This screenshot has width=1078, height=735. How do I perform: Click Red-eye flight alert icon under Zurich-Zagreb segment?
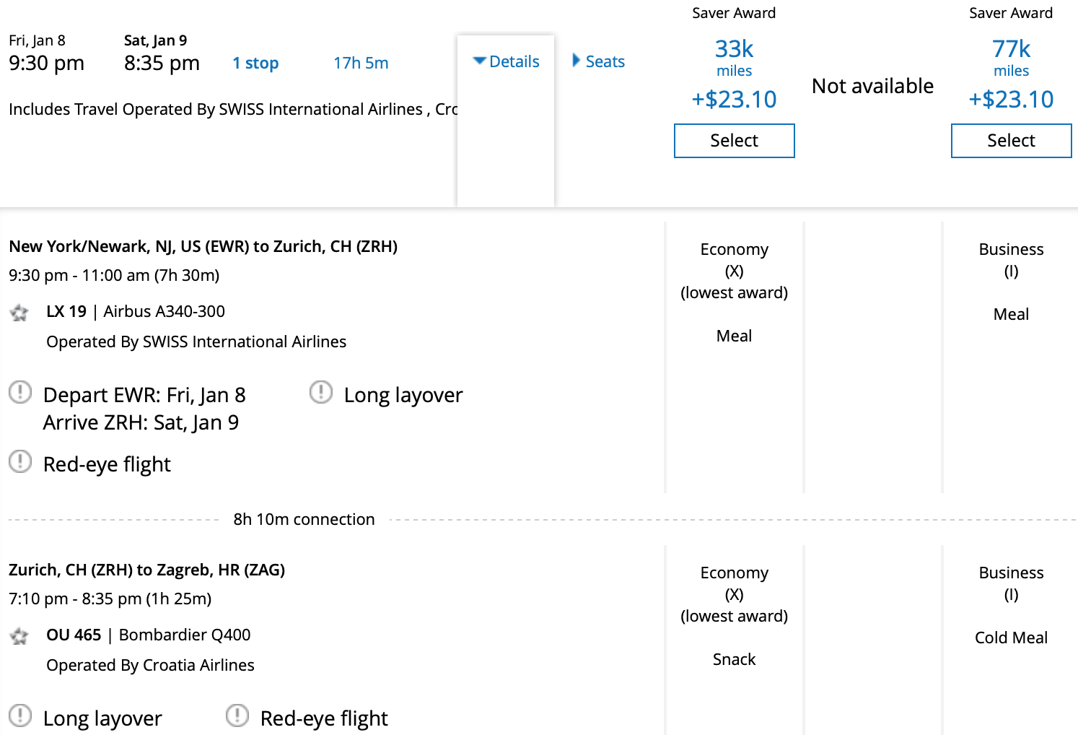(x=237, y=716)
